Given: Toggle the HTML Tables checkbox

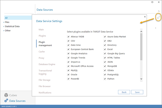Looking at the screenshot, I should [105, 58].
